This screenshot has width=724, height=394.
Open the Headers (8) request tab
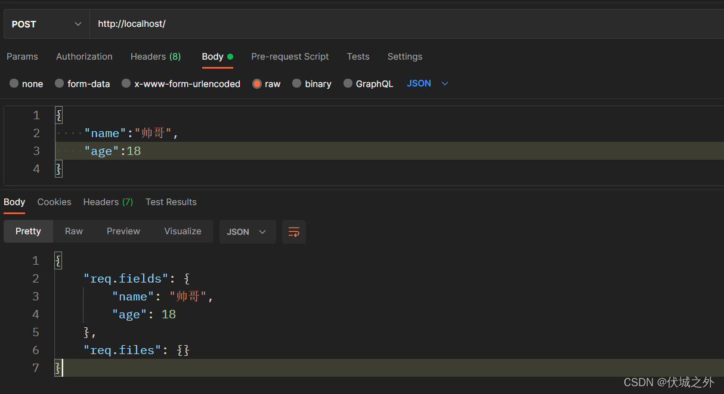click(155, 56)
